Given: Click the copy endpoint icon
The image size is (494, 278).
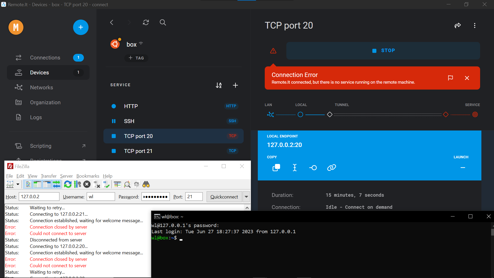Looking at the screenshot, I should click(276, 168).
